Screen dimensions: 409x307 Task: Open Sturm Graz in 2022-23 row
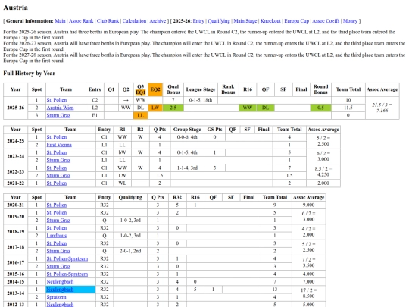coord(58,175)
